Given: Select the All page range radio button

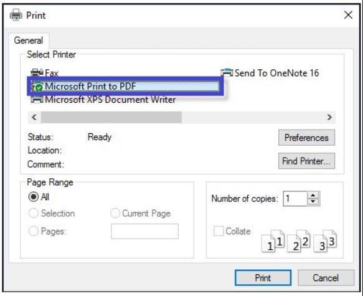Looking at the screenshot, I should (x=34, y=197).
